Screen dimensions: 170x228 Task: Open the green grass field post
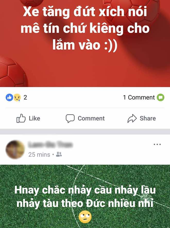click(85, 196)
